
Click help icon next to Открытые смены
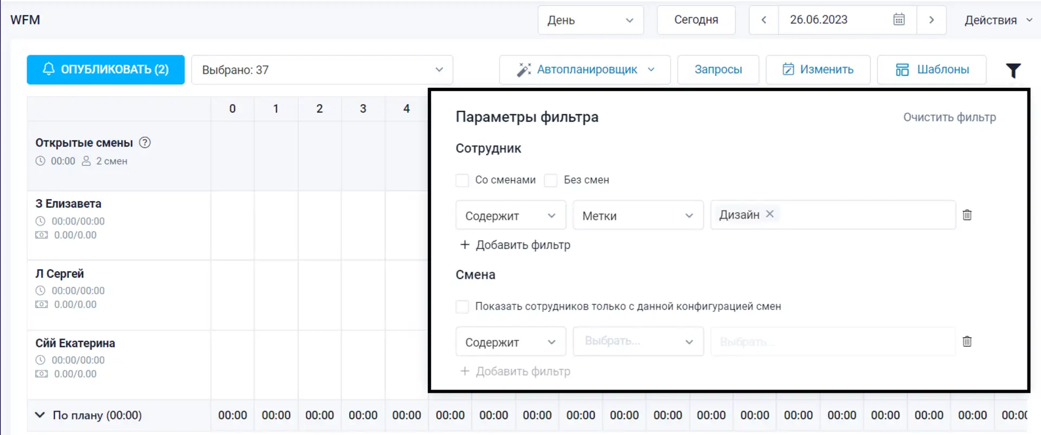point(145,143)
